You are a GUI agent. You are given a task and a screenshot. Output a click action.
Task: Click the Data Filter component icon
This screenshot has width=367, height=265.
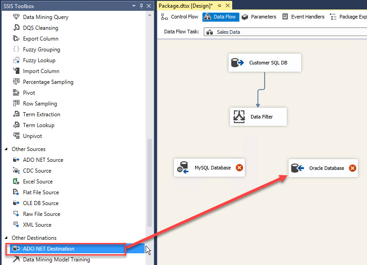point(239,116)
